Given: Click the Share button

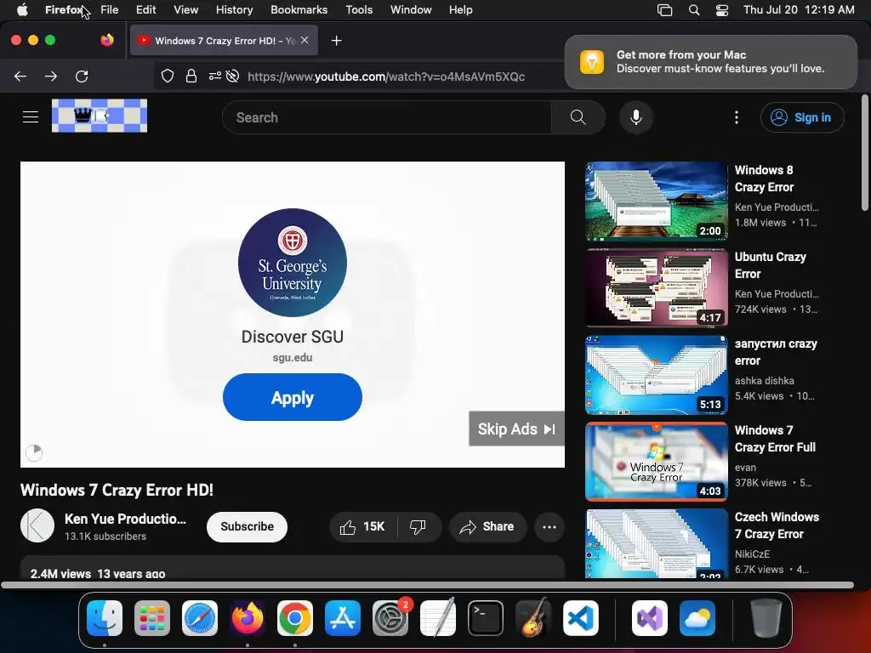Looking at the screenshot, I should tap(487, 527).
